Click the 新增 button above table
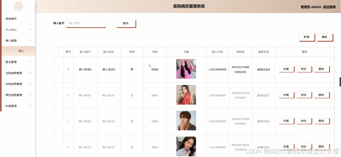The image size is (341, 157). click(306, 37)
